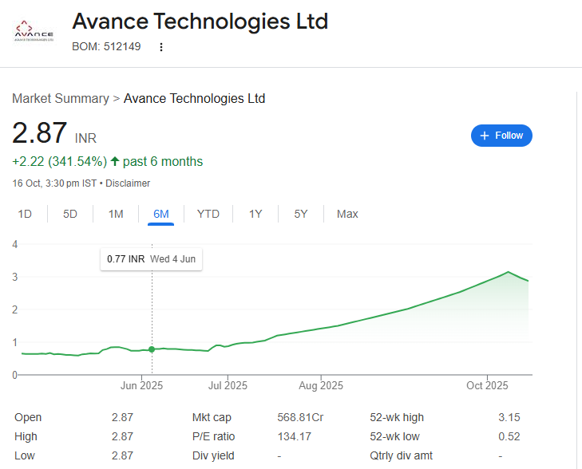Open the Disclaimer link
This screenshot has width=582, height=469.
129,183
